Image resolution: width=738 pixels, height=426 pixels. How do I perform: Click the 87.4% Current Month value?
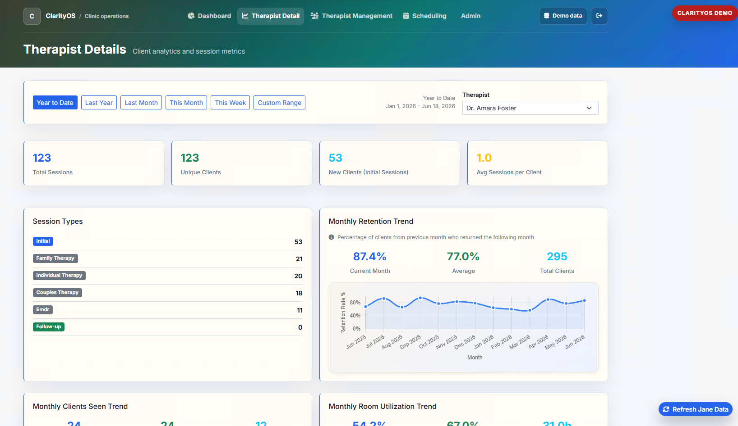(370, 257)
